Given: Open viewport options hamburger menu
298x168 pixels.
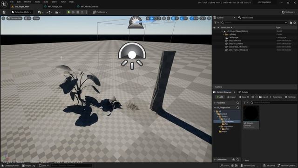Looking at the screenshot, I should click(3, 18).
